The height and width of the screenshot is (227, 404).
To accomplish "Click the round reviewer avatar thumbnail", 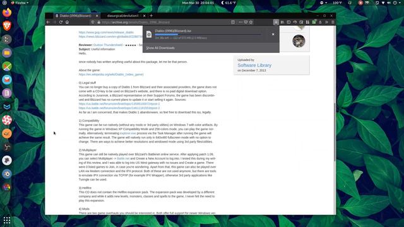I will [x=299, y=41].
